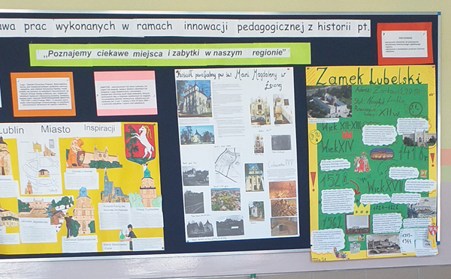This screenshot has width=451, height=279.
Task: Open the orange-framed note card
Action: tap(43, 94)
